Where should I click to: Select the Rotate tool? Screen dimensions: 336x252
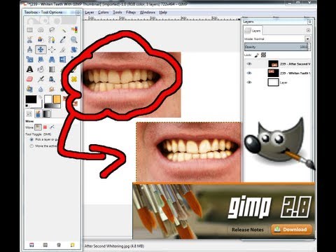coord(74,50)
